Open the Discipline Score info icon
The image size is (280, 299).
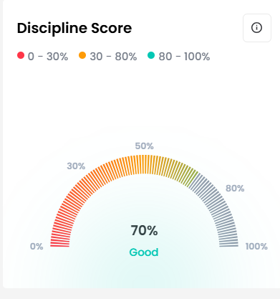[257, 28]
